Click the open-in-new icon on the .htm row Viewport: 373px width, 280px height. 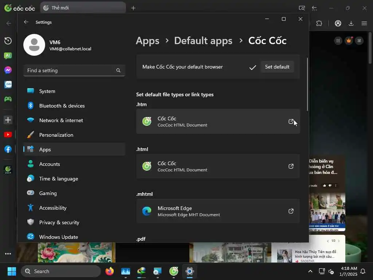click(x=291, y=121)
